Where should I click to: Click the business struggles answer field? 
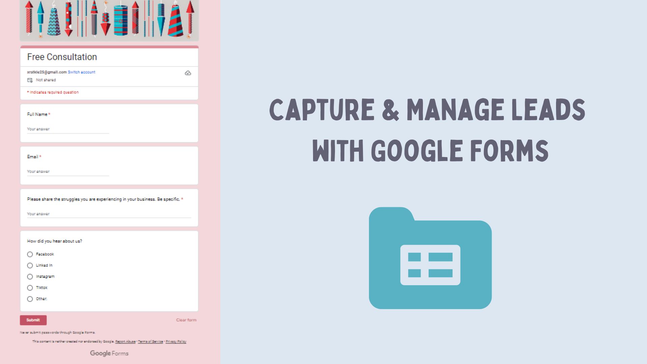pos(109,214)
